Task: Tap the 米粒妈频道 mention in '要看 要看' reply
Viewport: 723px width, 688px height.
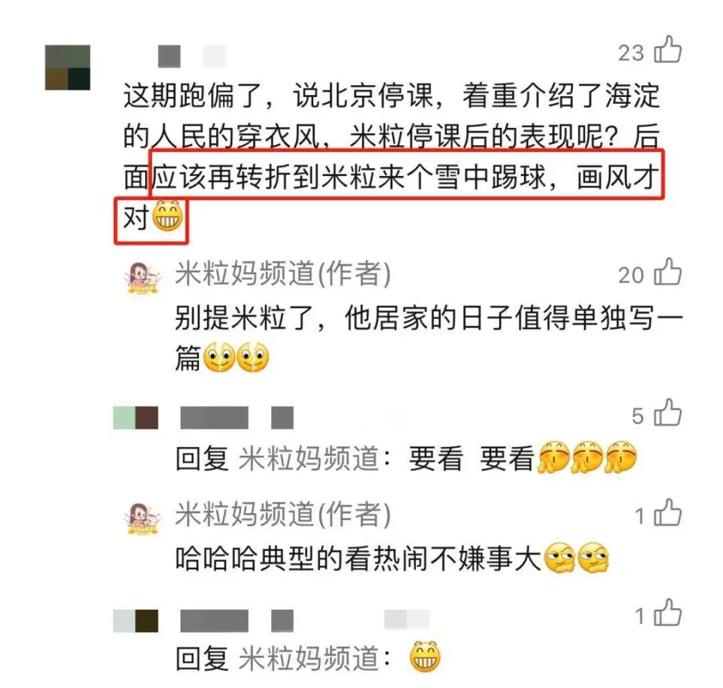Action: click(x=309, y=458)
